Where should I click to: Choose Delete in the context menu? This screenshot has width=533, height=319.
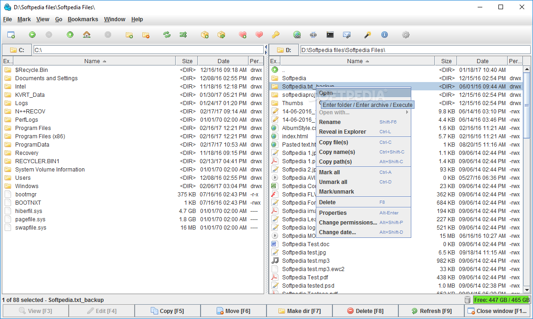(x=363, y=202)
